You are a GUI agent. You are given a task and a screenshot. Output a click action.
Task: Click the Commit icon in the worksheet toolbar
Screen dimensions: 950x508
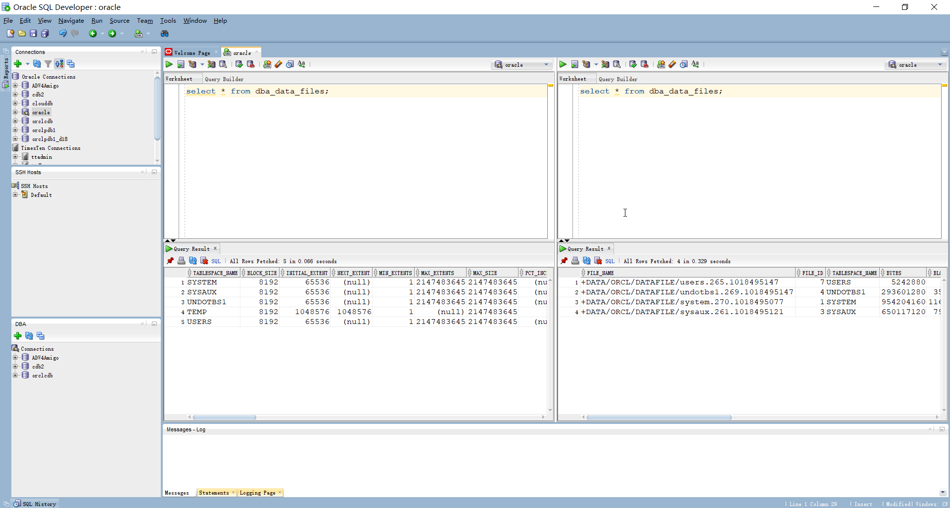[239, 64]
